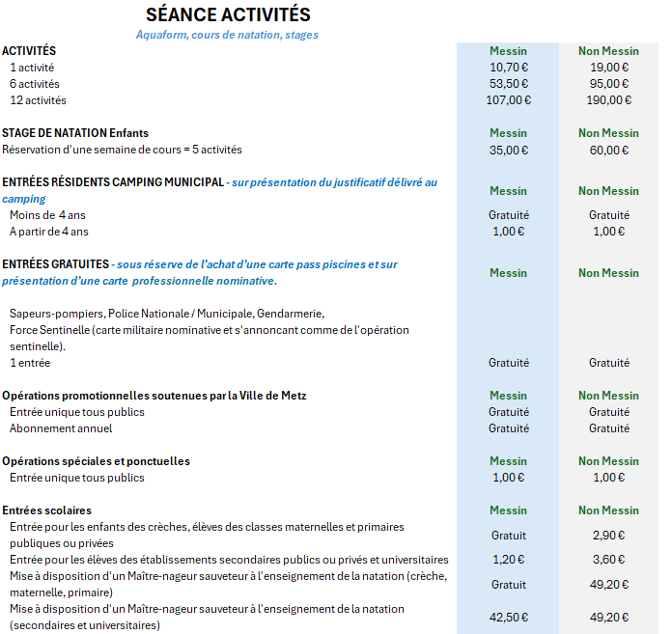Click the 'Entrées scolaires' heading
Screen dimensions: 672x634
tap(46, 510)
